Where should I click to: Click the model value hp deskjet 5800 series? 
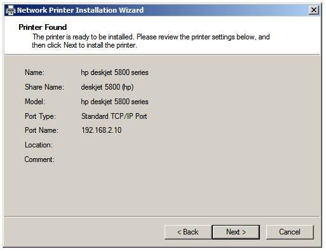coord(114,102)
